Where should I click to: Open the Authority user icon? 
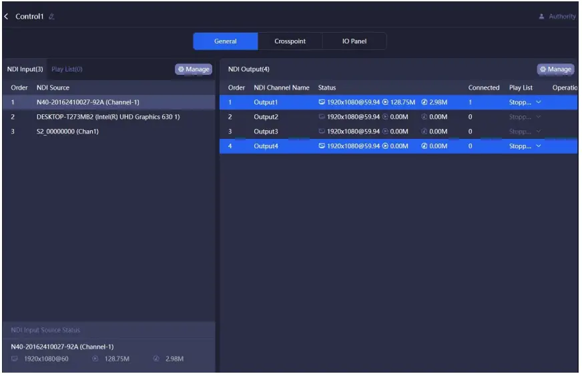click(x=541, y=16)
